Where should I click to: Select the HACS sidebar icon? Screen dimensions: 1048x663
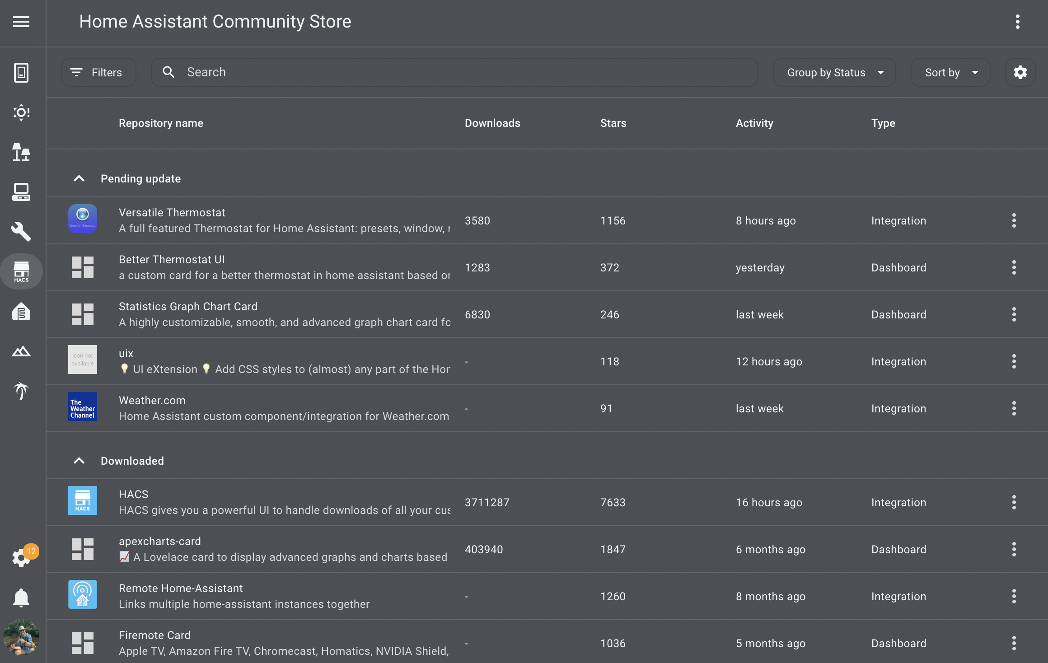pos(21,271)
